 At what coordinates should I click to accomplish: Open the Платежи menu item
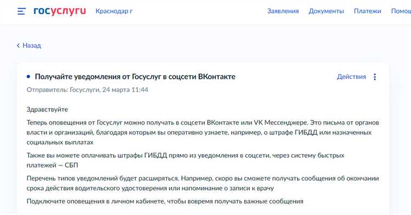[368, 11]
